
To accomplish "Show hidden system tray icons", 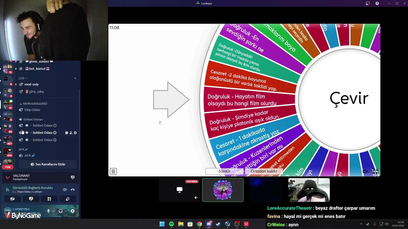I will [361, 224].
